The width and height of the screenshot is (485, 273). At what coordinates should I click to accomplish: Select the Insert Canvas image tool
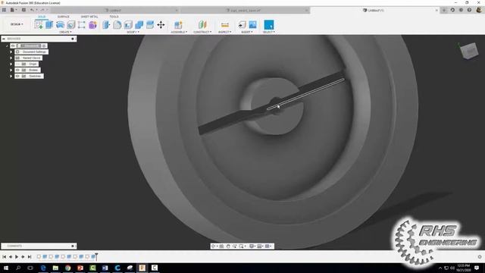pyautogui.click(x=252, y=25)
